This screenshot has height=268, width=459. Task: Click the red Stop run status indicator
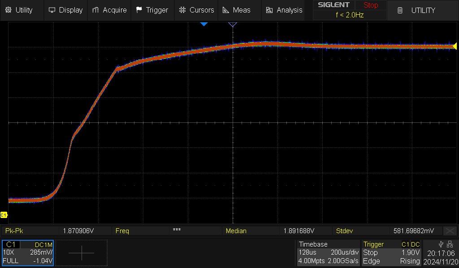(371, 5)
